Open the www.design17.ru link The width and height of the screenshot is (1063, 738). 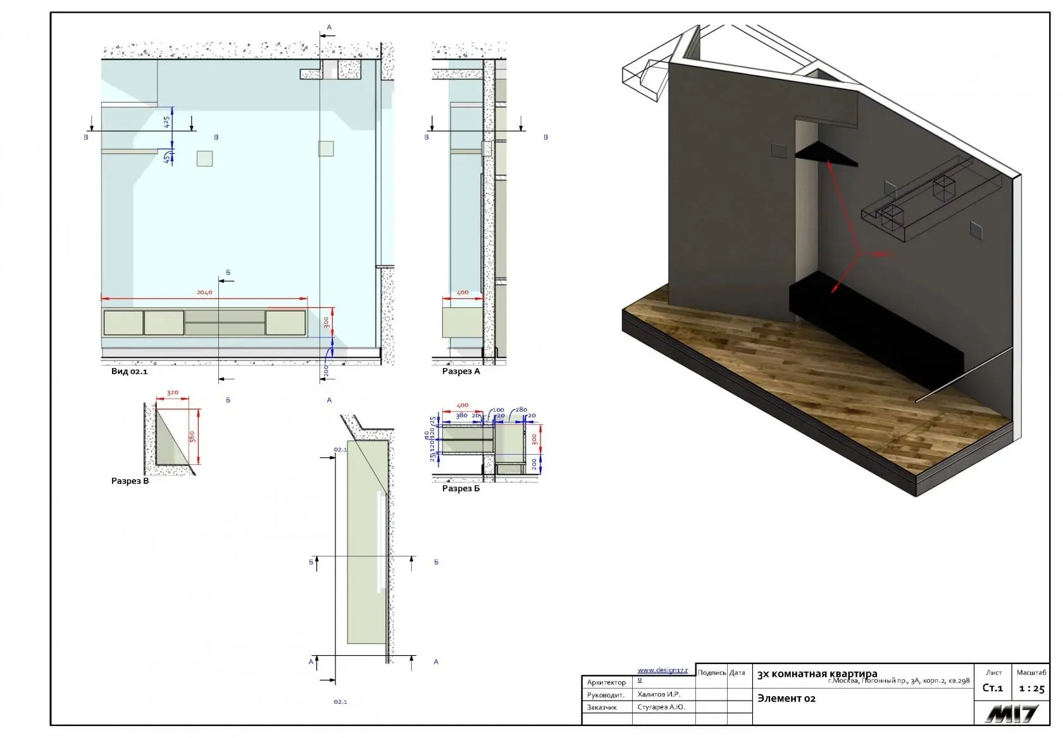[x=662, y=670]
